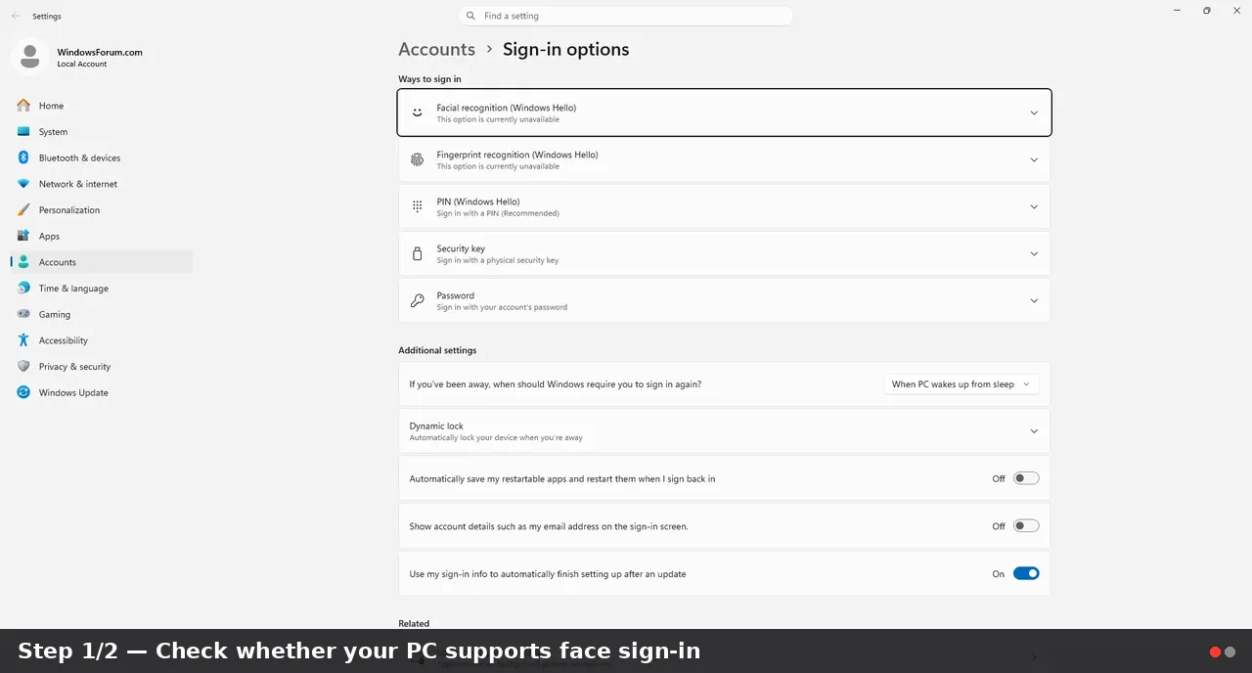Click the PIN keypad icon
1252x673 pixels.
pyautogui.click(x=418, y=206)
